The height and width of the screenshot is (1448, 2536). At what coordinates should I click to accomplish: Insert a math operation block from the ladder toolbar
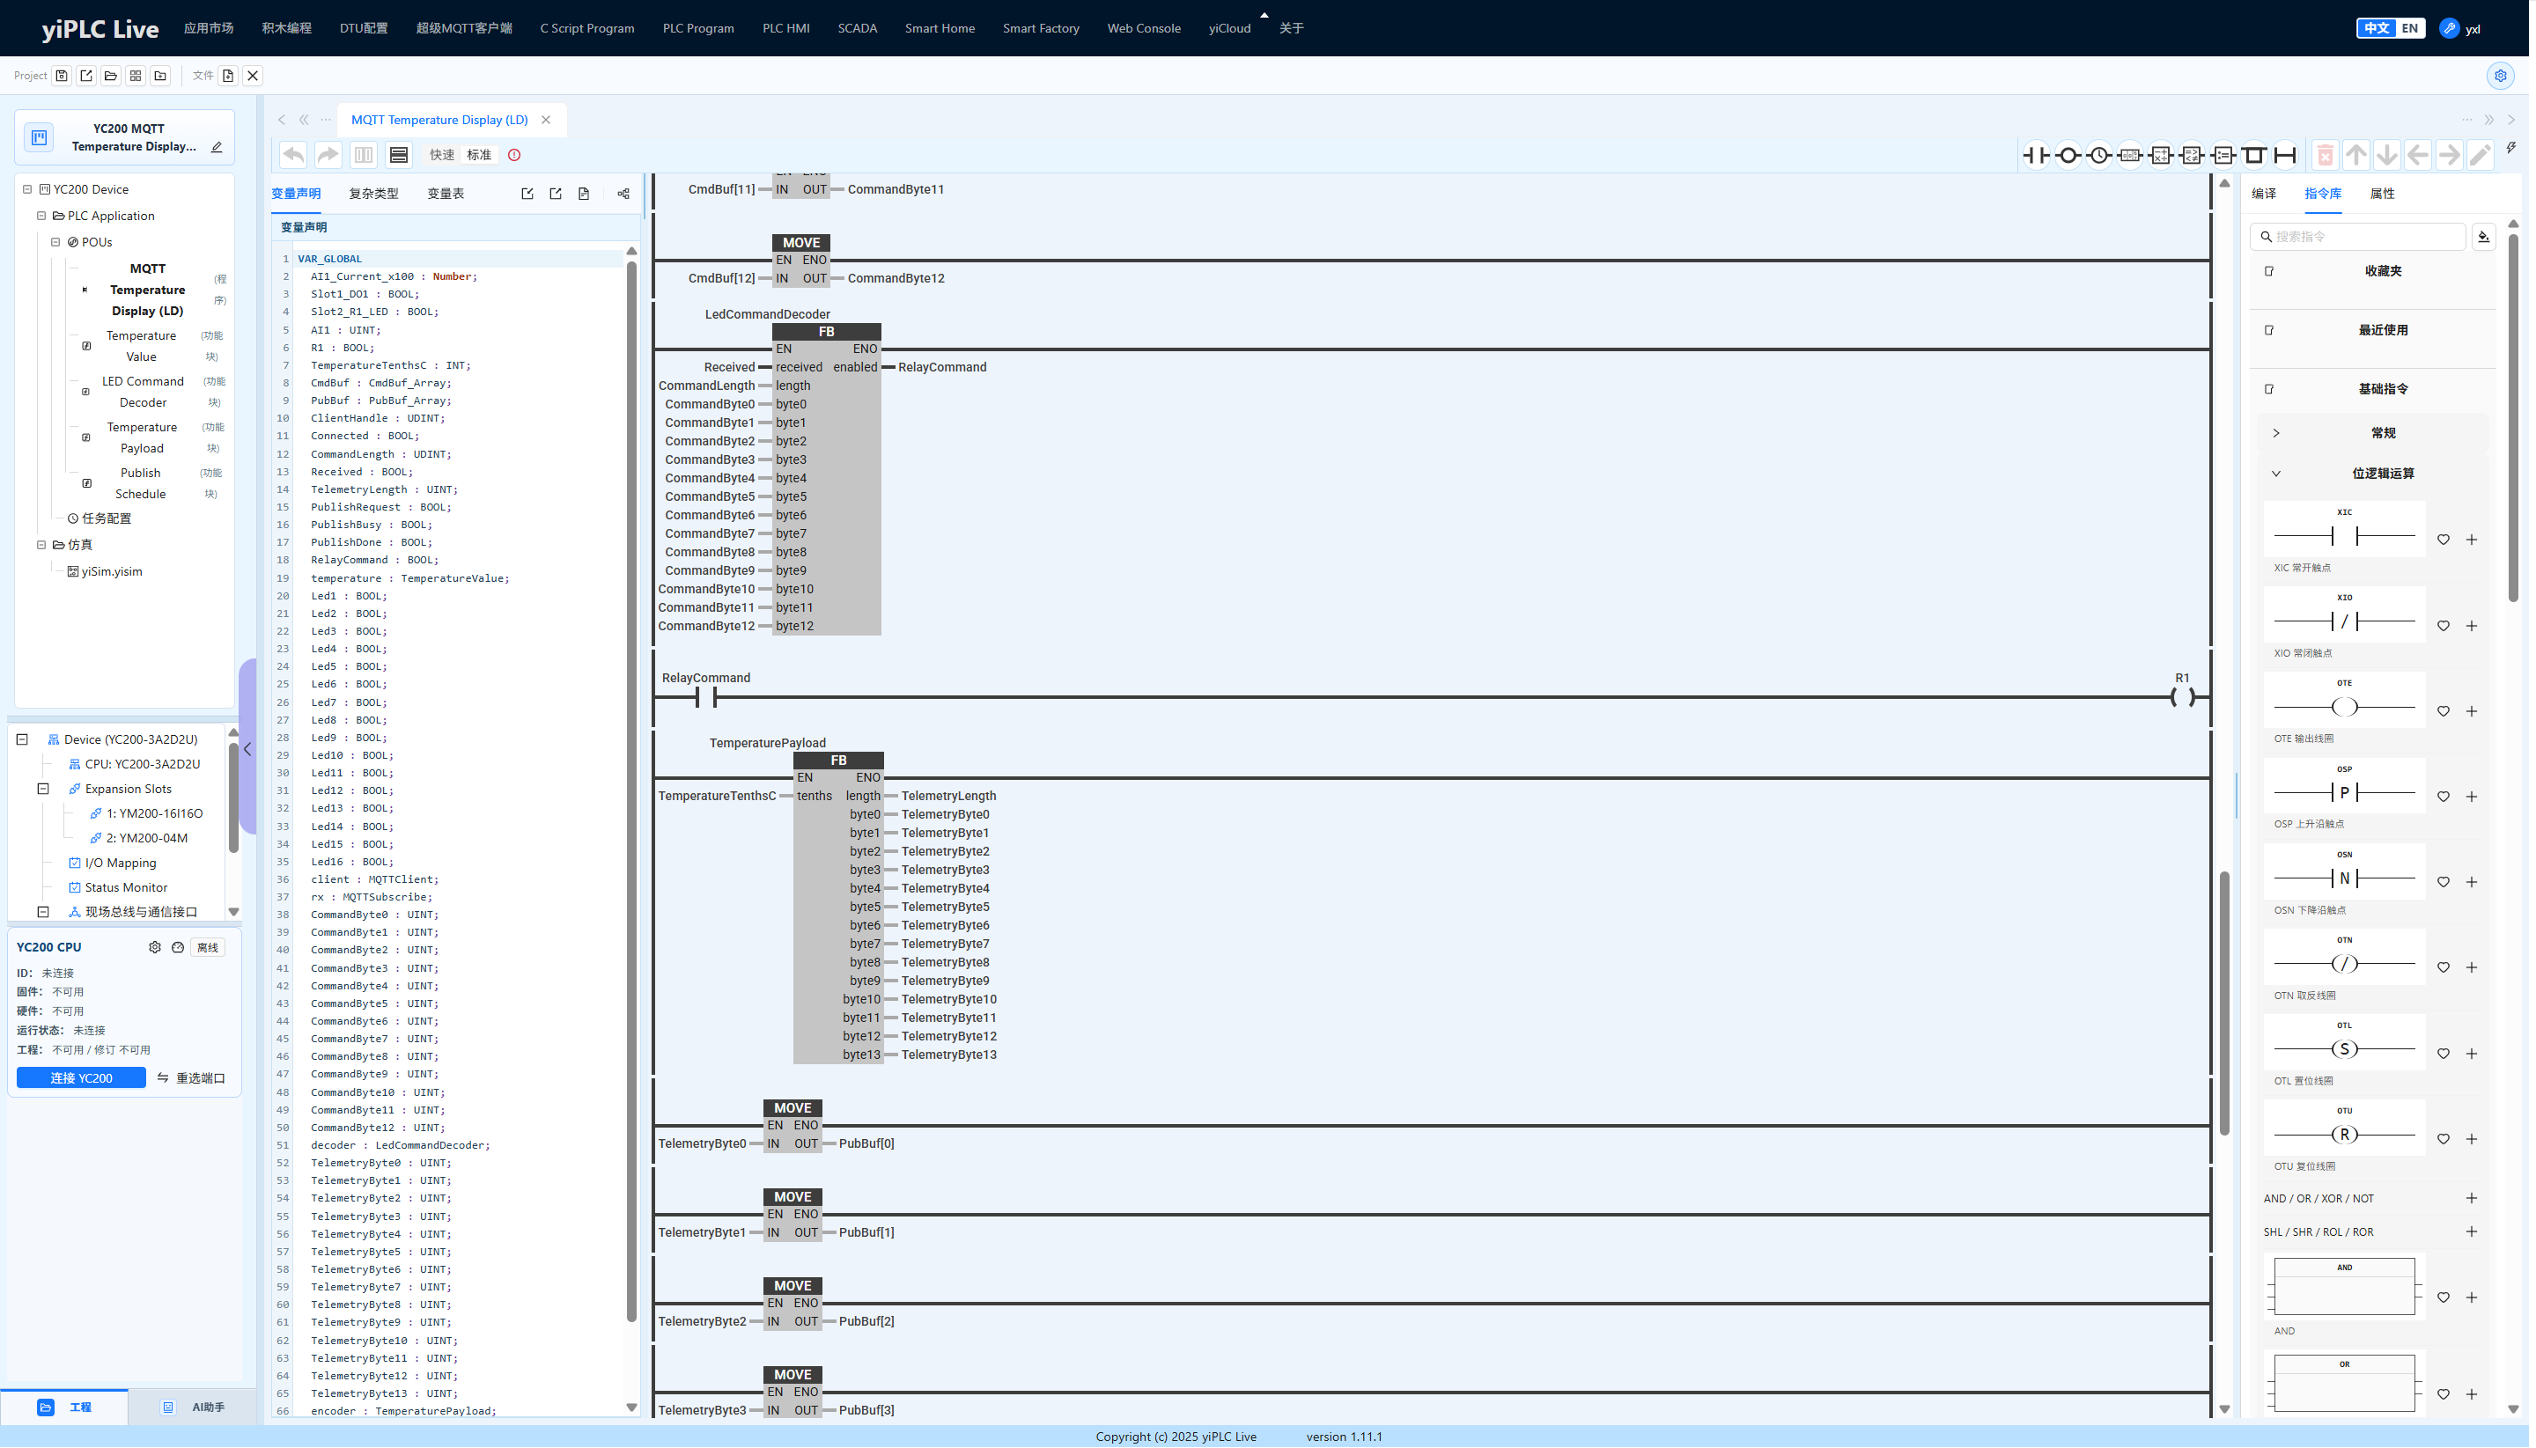tap(2160, 155)
